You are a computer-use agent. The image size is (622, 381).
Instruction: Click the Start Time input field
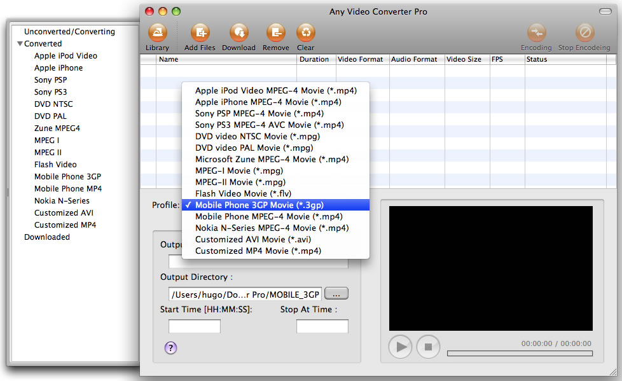(195, 326)
